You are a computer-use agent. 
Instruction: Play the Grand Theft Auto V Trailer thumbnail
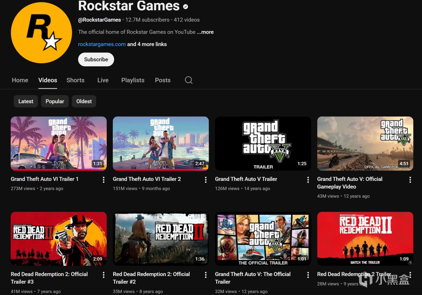(263, 143)
